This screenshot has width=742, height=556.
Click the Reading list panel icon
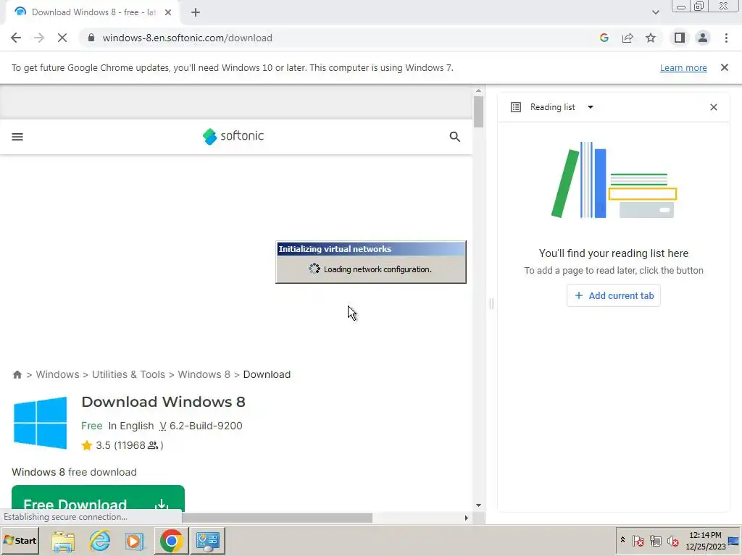tap(516, 107)
